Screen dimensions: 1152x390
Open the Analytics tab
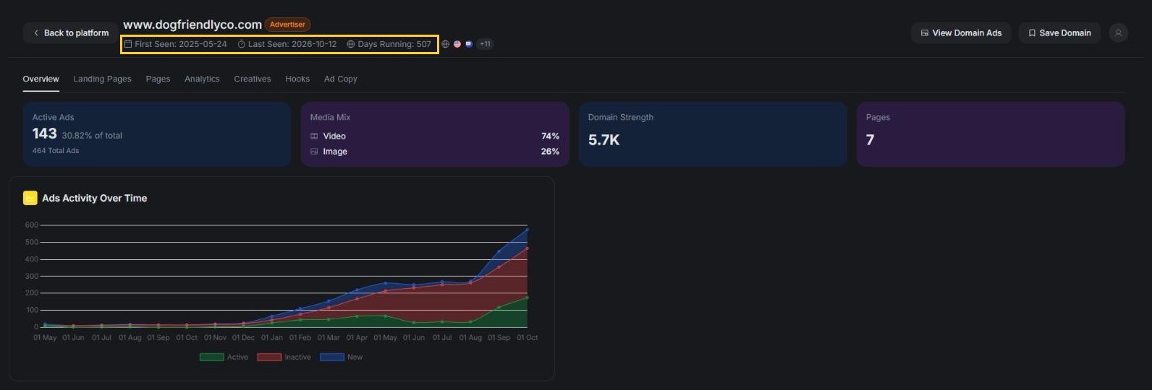(x=202, y=79)
